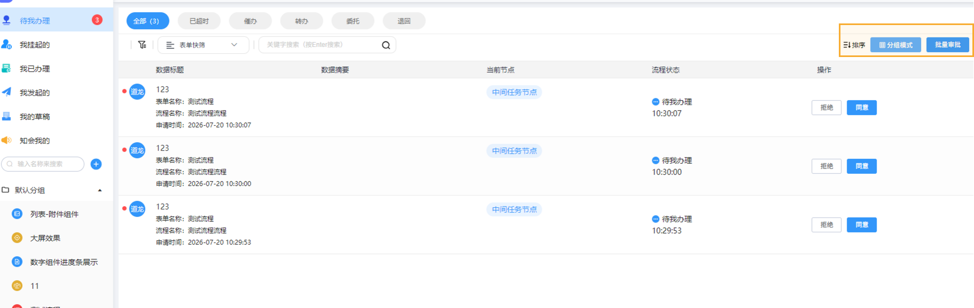
Task: Select the 委托 tab
Action: [x=353, y=21]
